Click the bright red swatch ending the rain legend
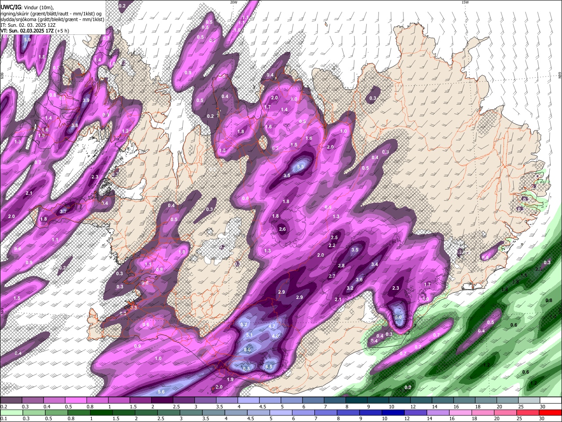The image size is (562, 422). click(x=551, y=412)
